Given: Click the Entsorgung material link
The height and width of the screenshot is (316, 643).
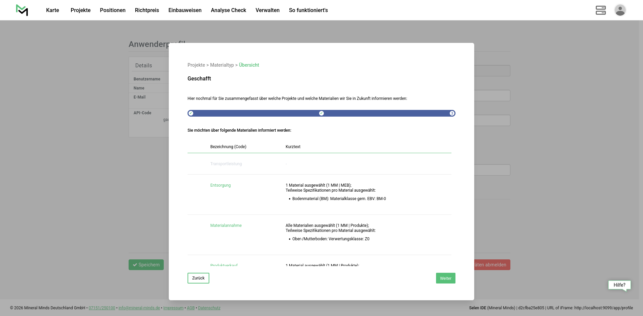Looking at the screenshot, I should click(220, 185).
